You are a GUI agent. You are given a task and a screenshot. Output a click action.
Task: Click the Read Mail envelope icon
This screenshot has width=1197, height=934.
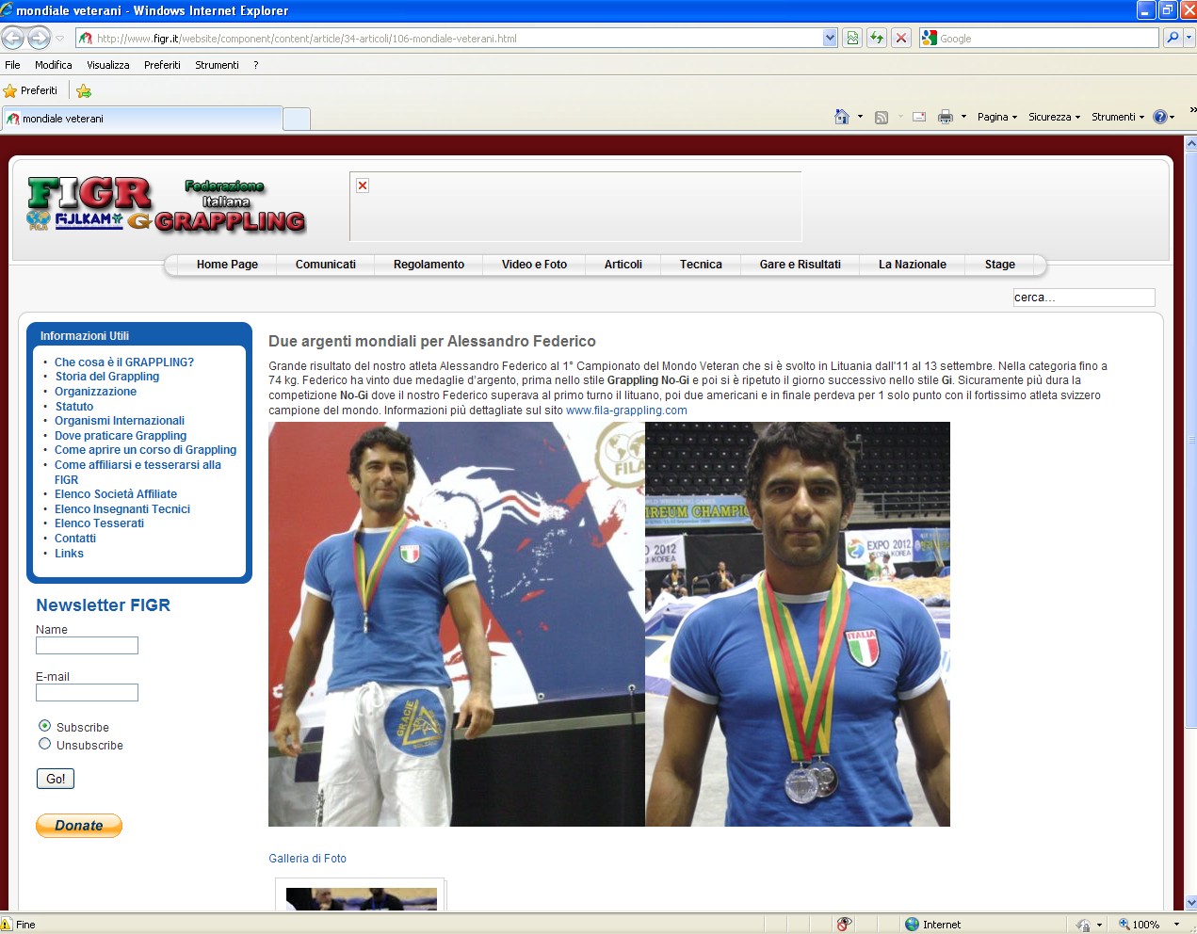point(919,117)
